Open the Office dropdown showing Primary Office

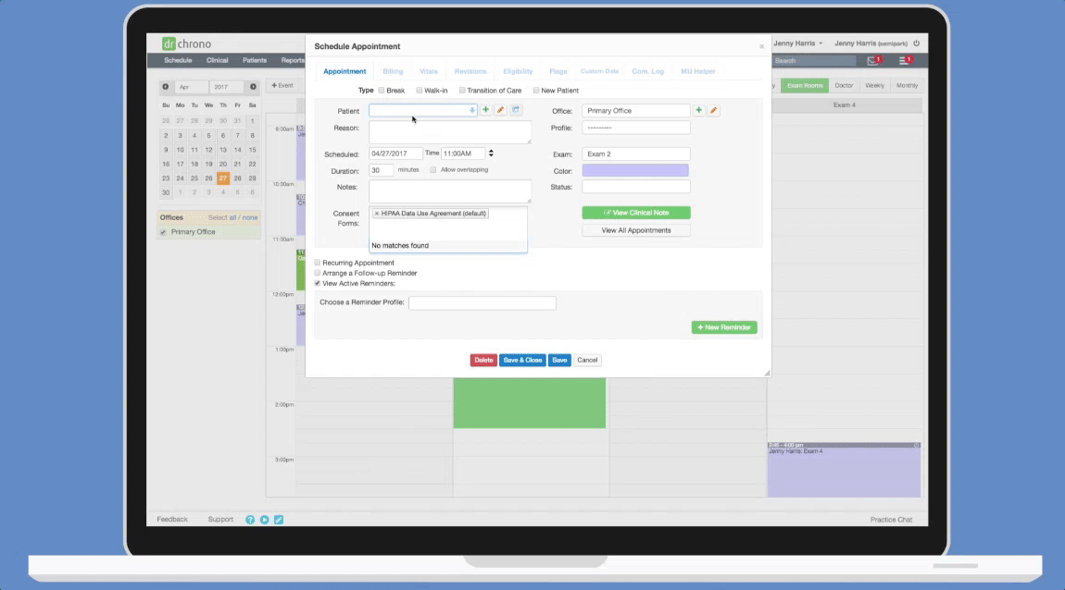click(635, 111)
